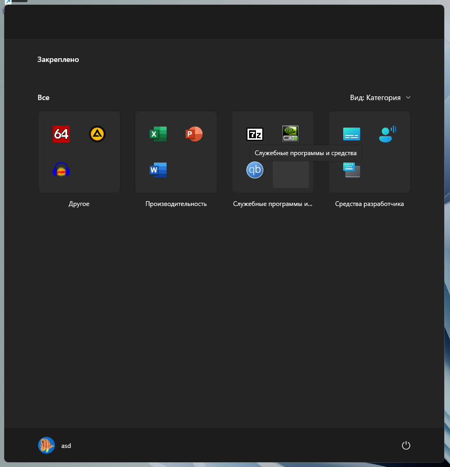Click the chevron next to Категория
Image resolution: width=450 pixels, height=467 pixels.
[408, 97]
